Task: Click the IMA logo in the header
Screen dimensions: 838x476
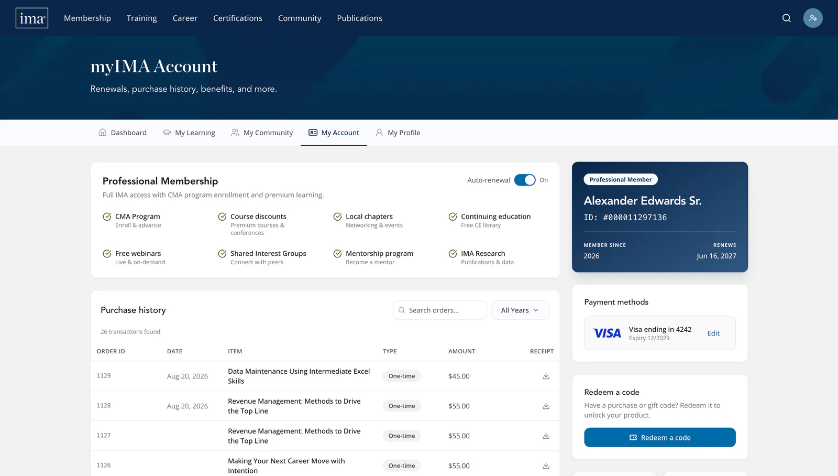Action: pyautogui.click(x=32, y=18)
